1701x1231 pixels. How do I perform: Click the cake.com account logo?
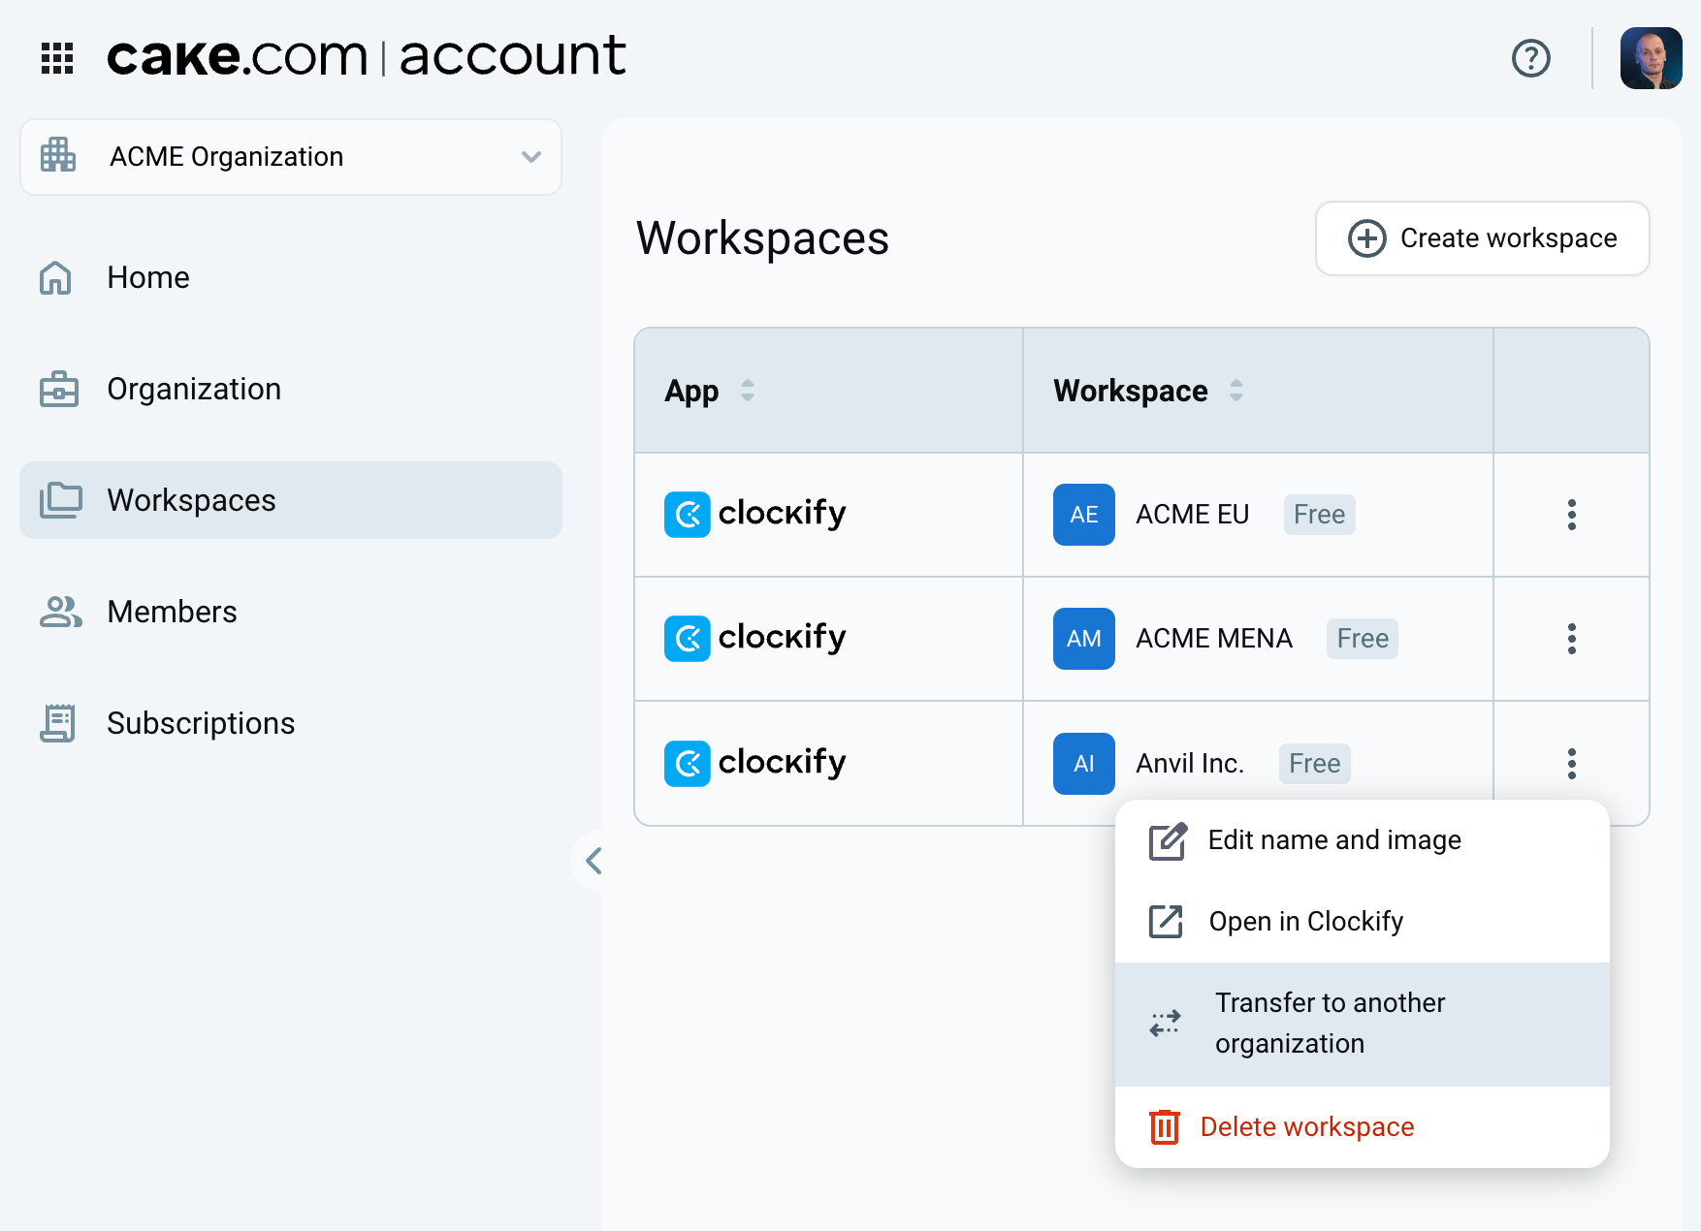pyautogui.click(x=367, y=56)
